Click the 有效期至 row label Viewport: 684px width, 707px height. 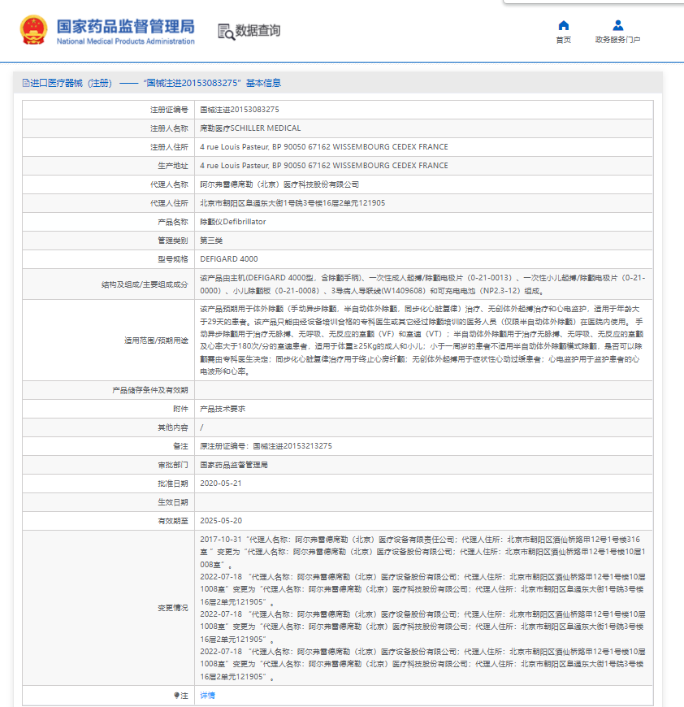pos(172,521)
